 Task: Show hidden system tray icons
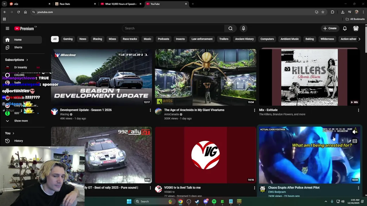326,201
